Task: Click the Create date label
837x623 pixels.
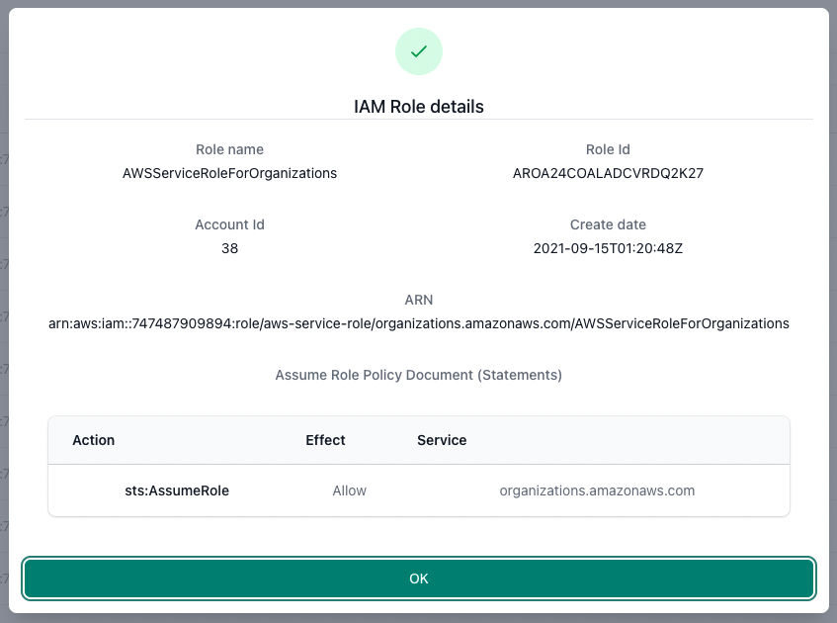Action: click(608, 224)
